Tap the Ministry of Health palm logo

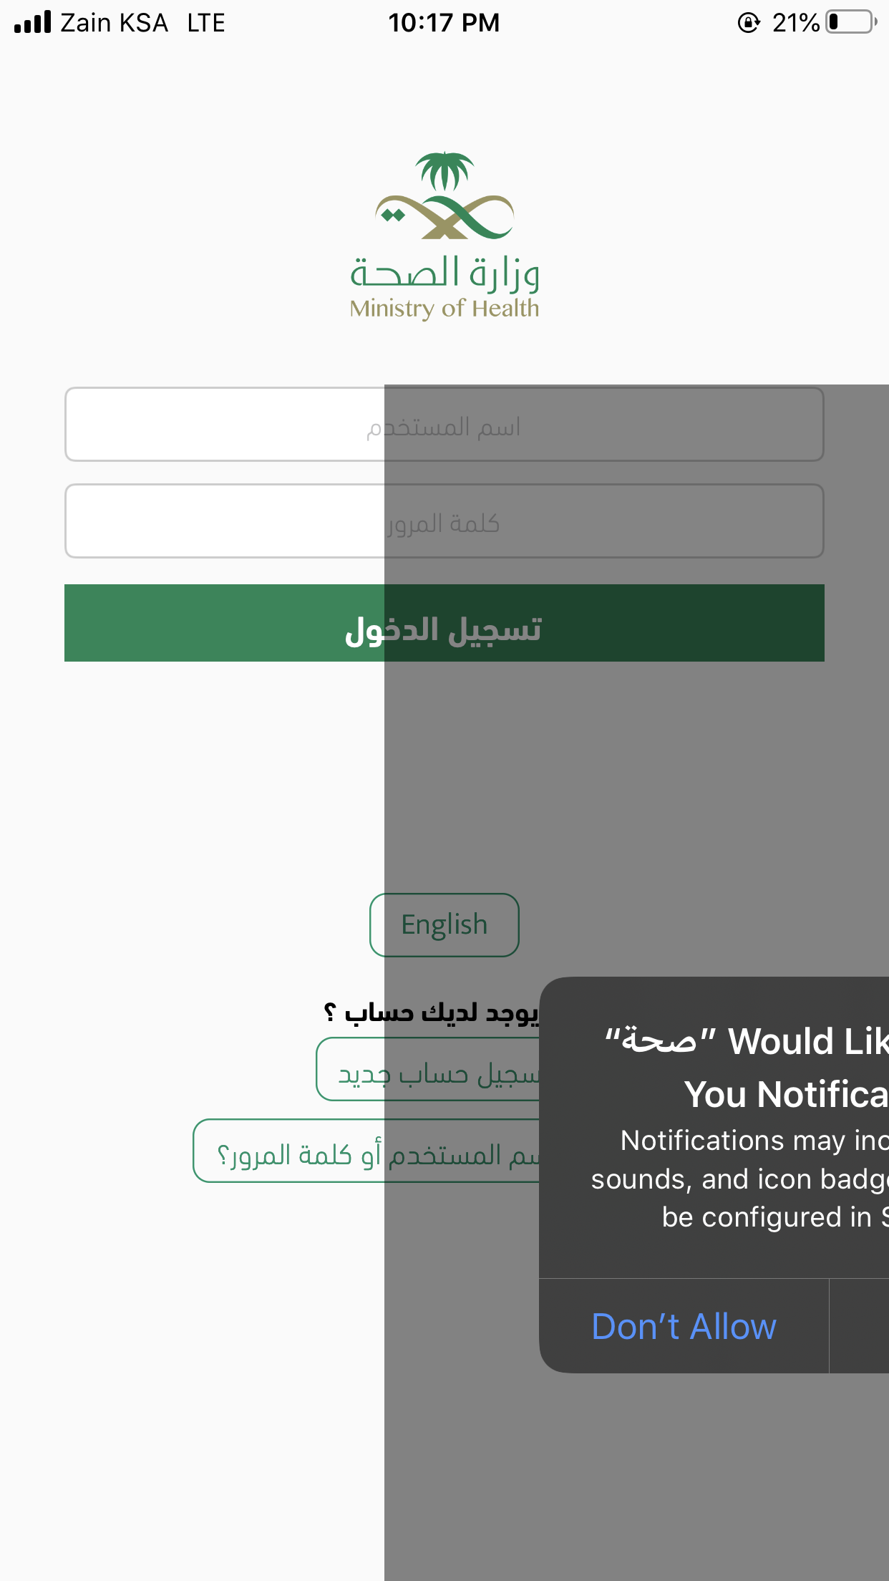point(444,195)
